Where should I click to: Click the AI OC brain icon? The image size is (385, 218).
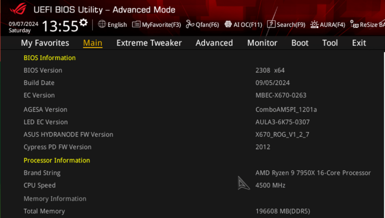point(228,24)
